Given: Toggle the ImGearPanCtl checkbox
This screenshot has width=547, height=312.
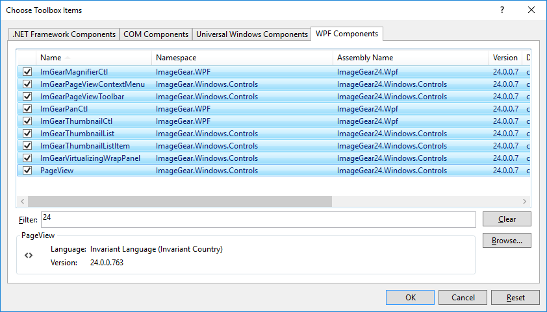Looking at the screenshot, I should coord(27,108).
